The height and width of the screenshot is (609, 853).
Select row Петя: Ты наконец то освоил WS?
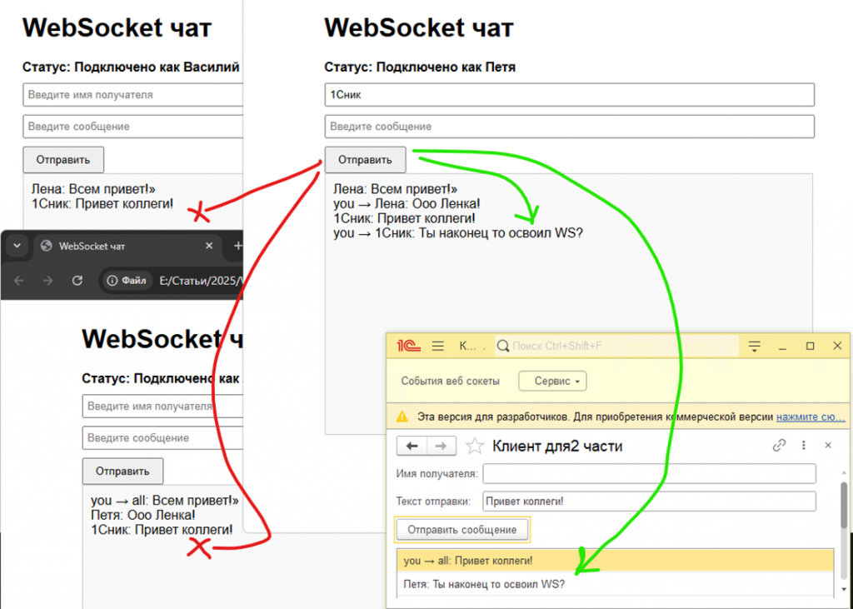point(616,584)
